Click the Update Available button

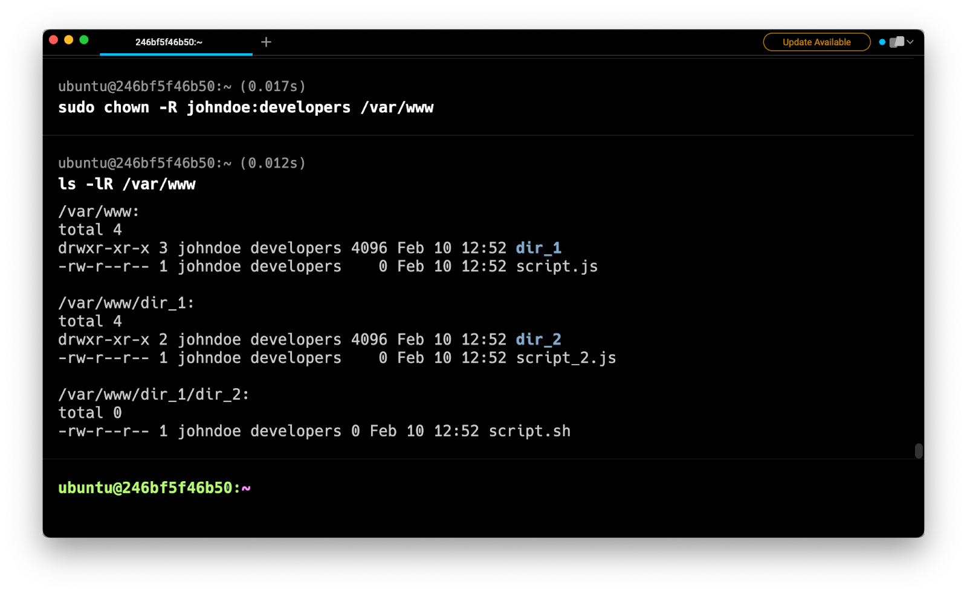click(x=816, y=42)
